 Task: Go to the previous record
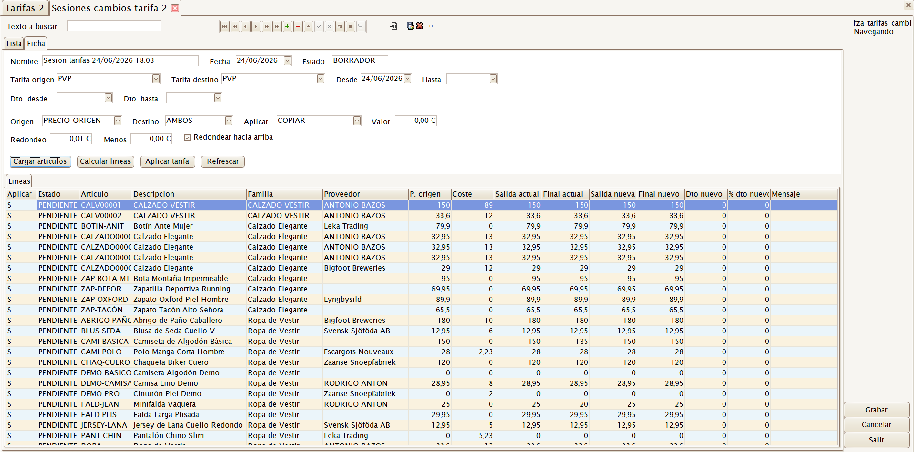coord(246,27)
